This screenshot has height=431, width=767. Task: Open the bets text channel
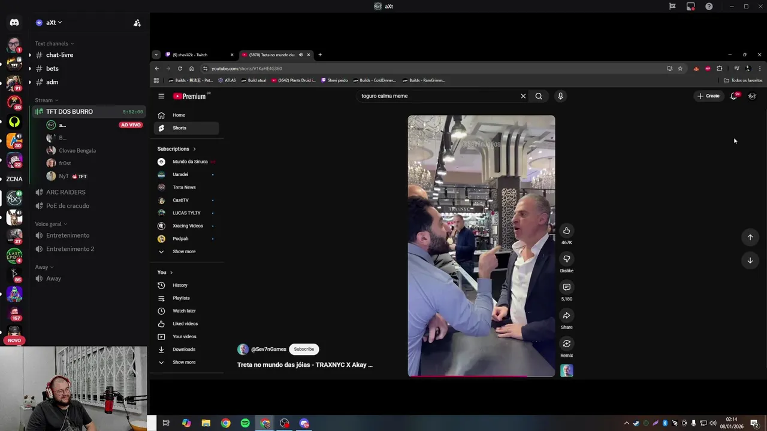tap(89, 69)
